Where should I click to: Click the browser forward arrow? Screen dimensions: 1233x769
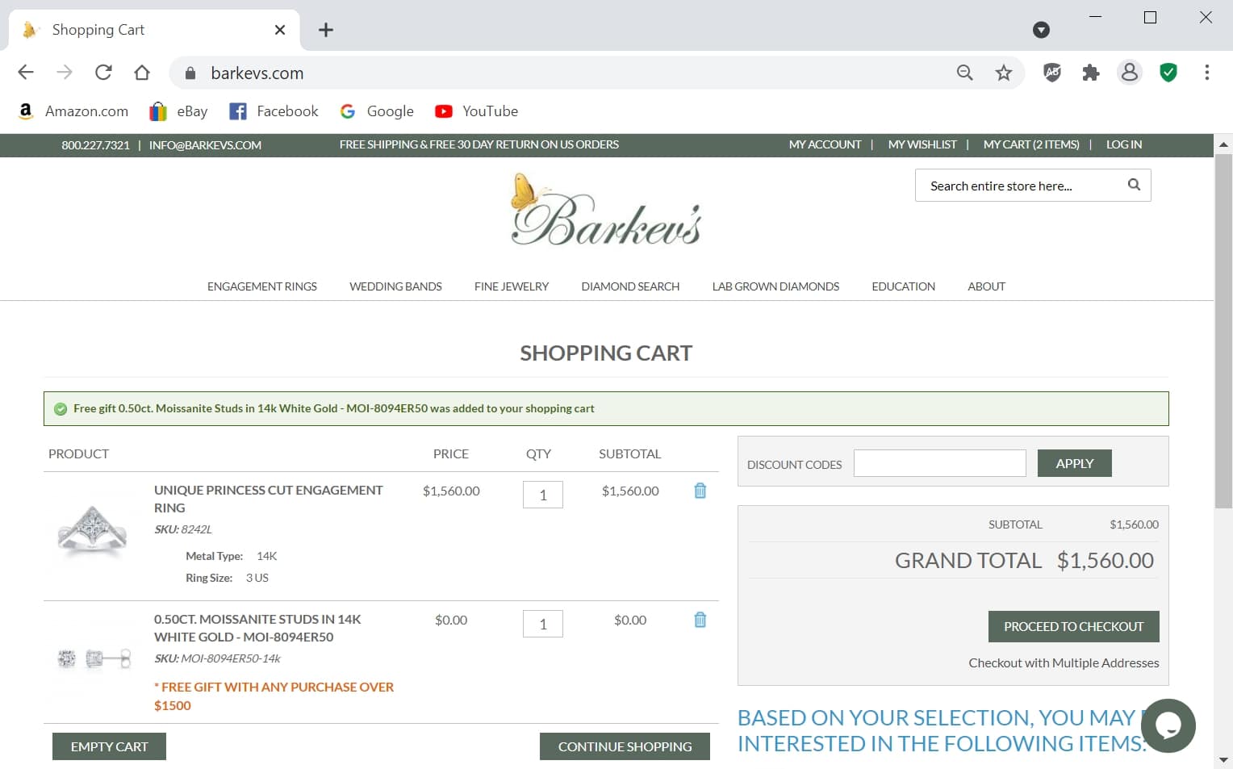click(x=65, y=73)
